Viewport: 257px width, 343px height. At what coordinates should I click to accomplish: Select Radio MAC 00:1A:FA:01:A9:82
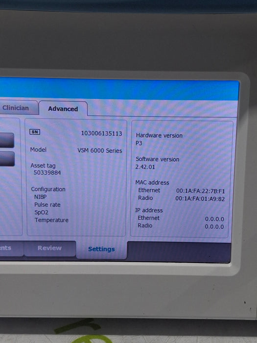200,199
